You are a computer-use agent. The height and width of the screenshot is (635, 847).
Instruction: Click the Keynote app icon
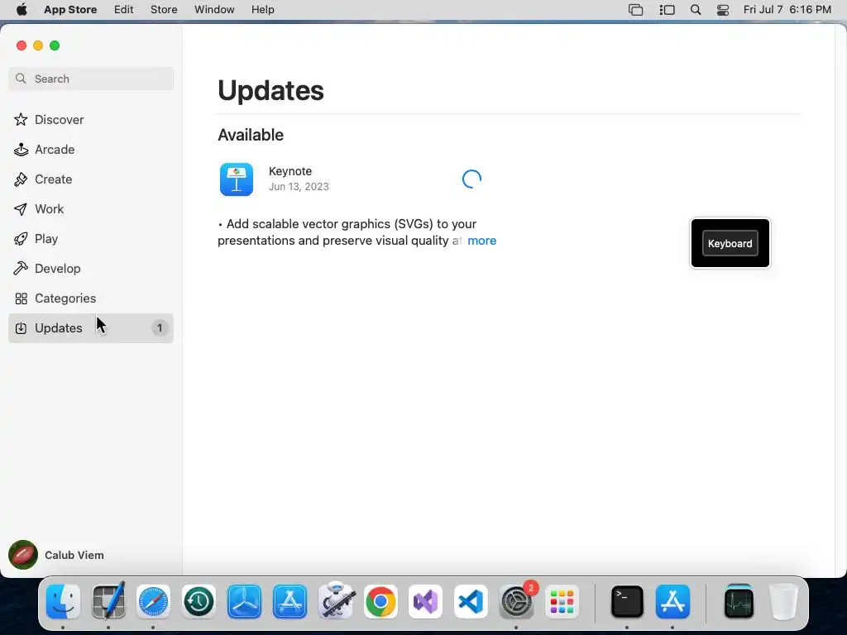pos(237,179)
